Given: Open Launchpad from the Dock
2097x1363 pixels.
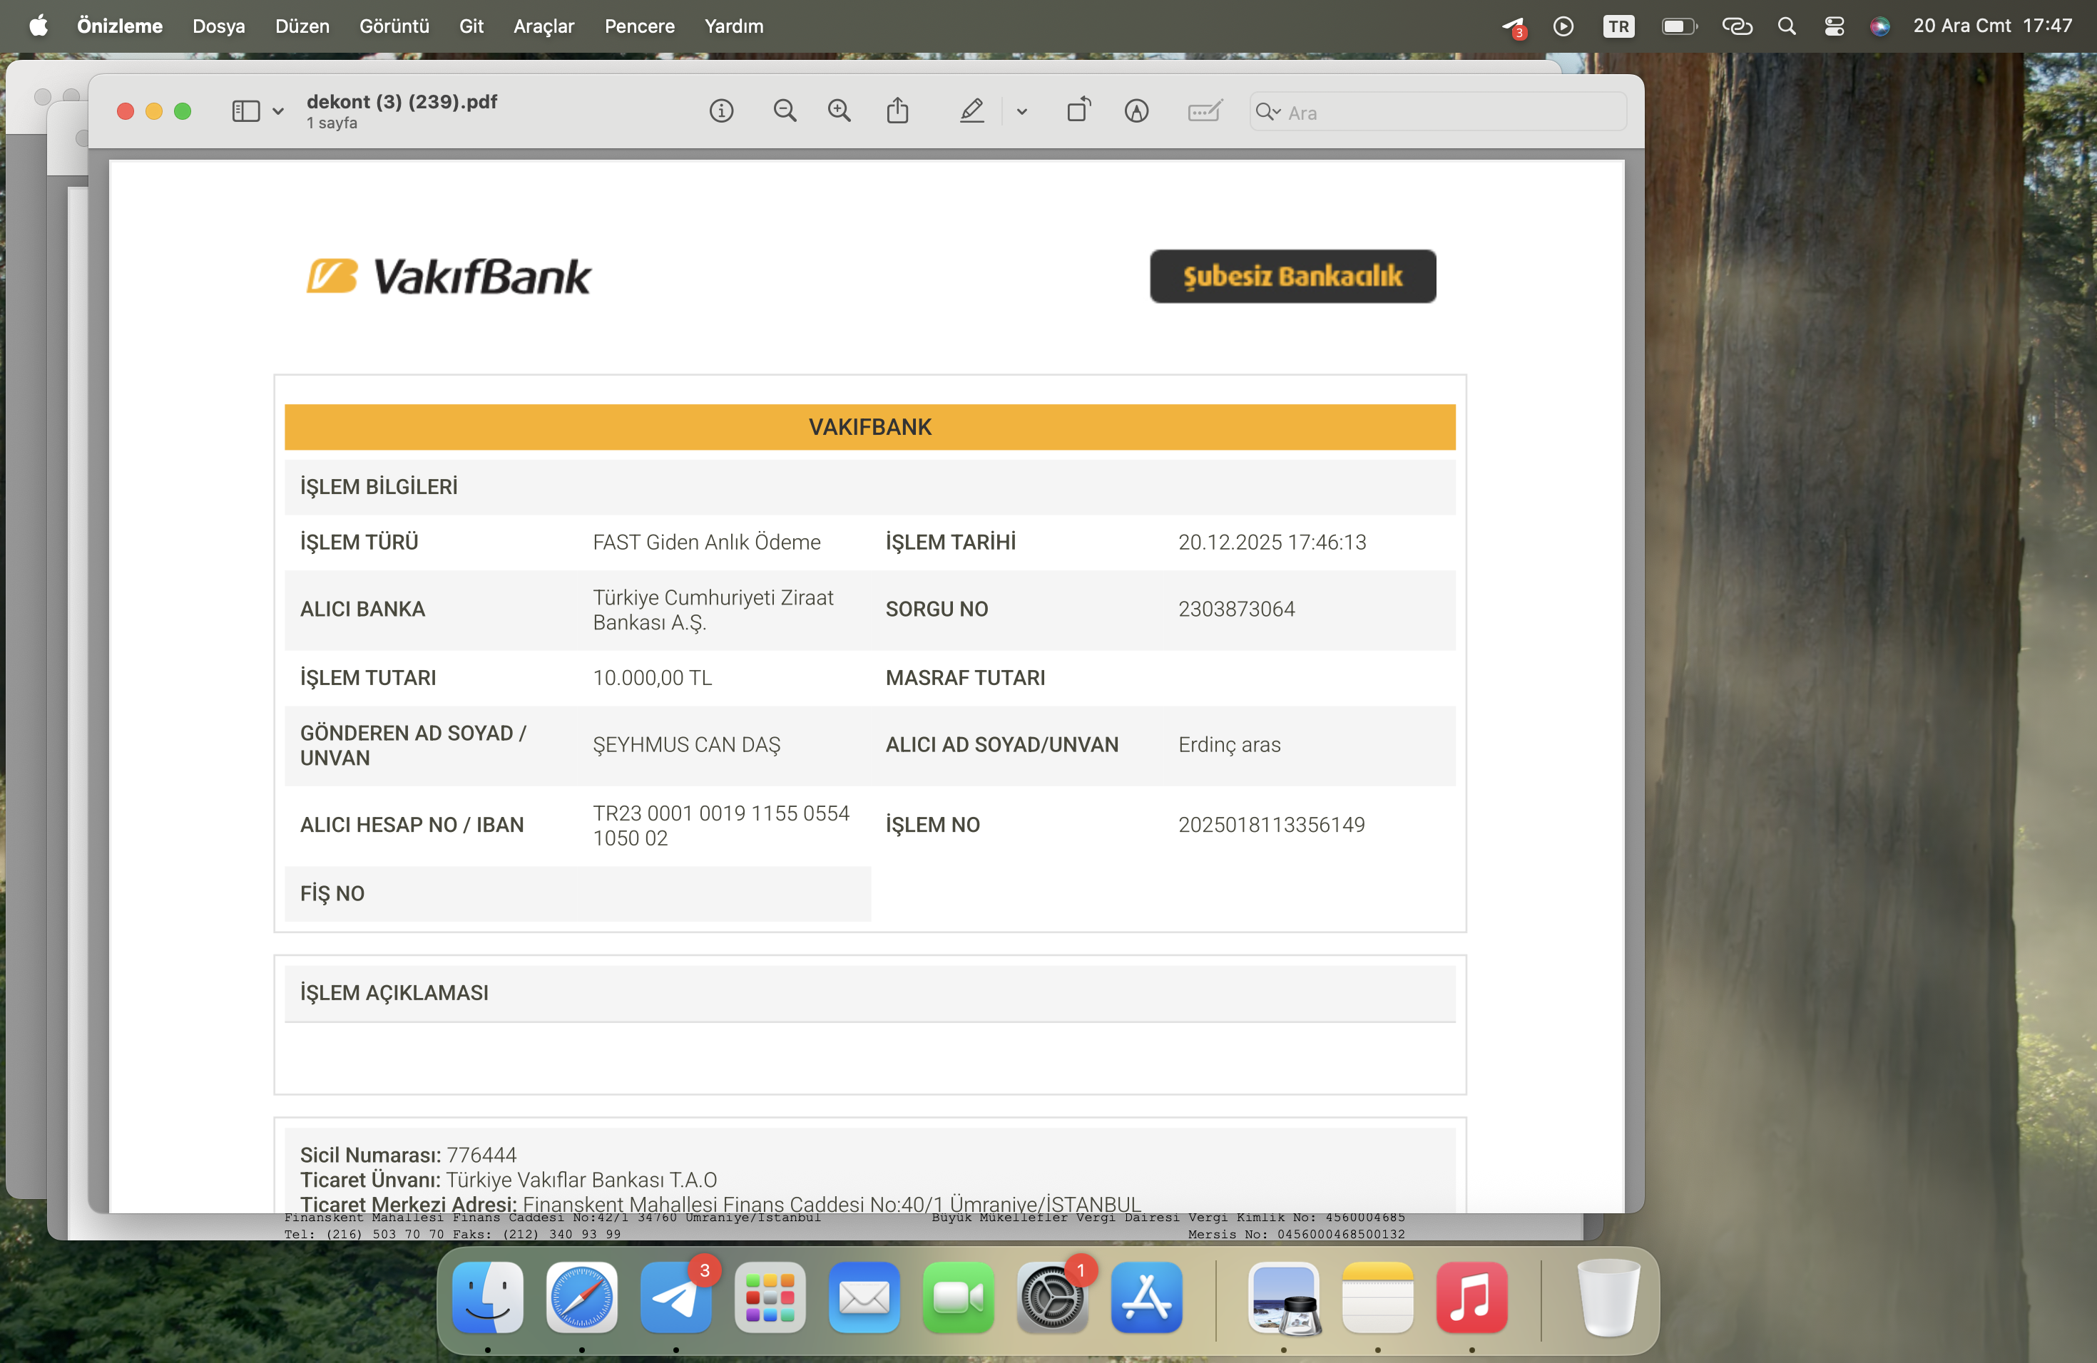Looking at the screenshot, I should coord(770,1296).
